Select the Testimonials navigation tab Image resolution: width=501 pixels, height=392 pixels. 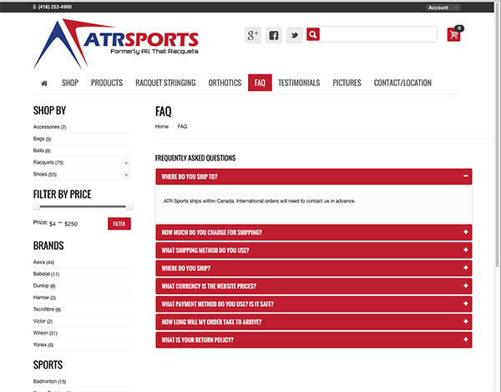tap(299, 83)
